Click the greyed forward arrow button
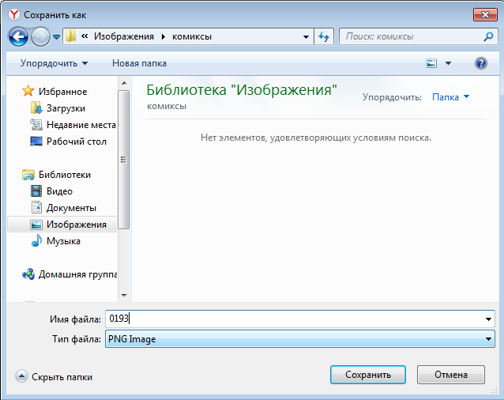The image size is (504, 400). (40, 36)
